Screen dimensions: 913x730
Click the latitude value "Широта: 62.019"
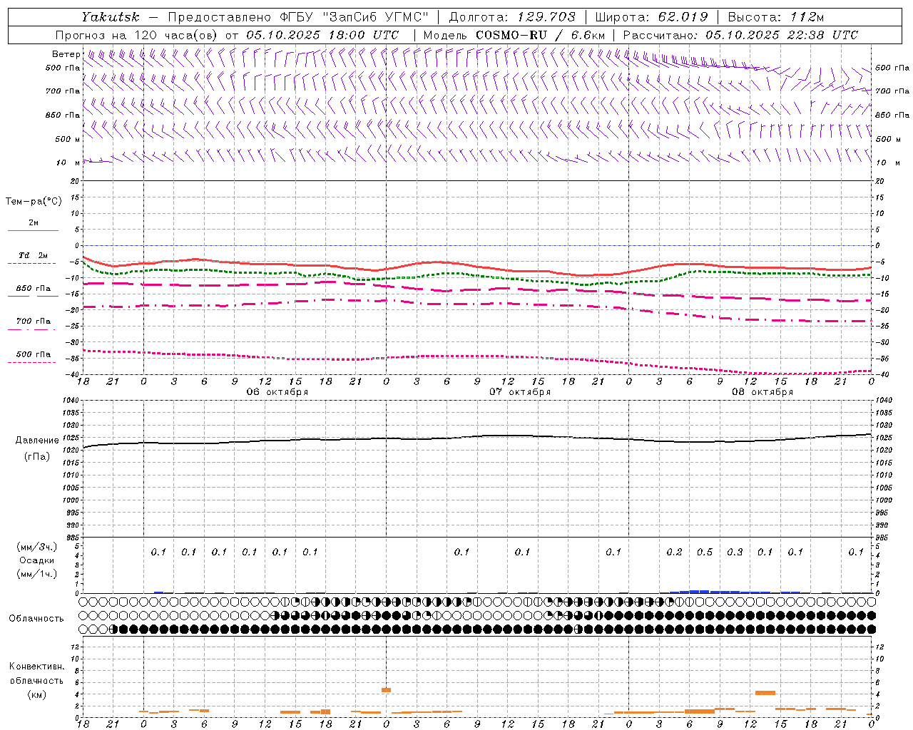[x=652, y=17]
